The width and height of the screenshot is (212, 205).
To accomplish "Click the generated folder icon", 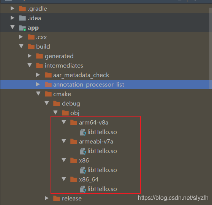I will coord(40,56).
